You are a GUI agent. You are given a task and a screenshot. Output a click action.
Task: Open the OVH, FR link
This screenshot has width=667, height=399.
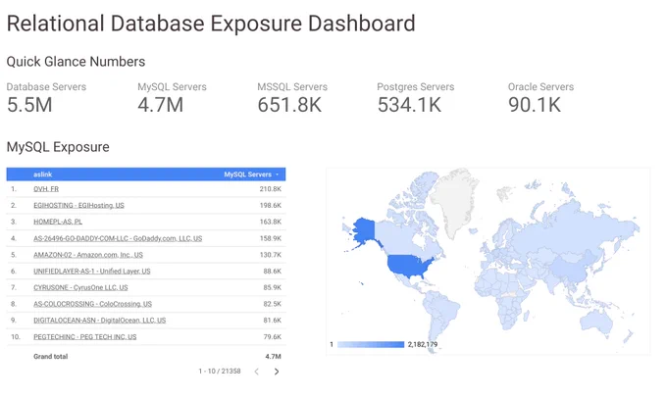(x=46, y=189)
